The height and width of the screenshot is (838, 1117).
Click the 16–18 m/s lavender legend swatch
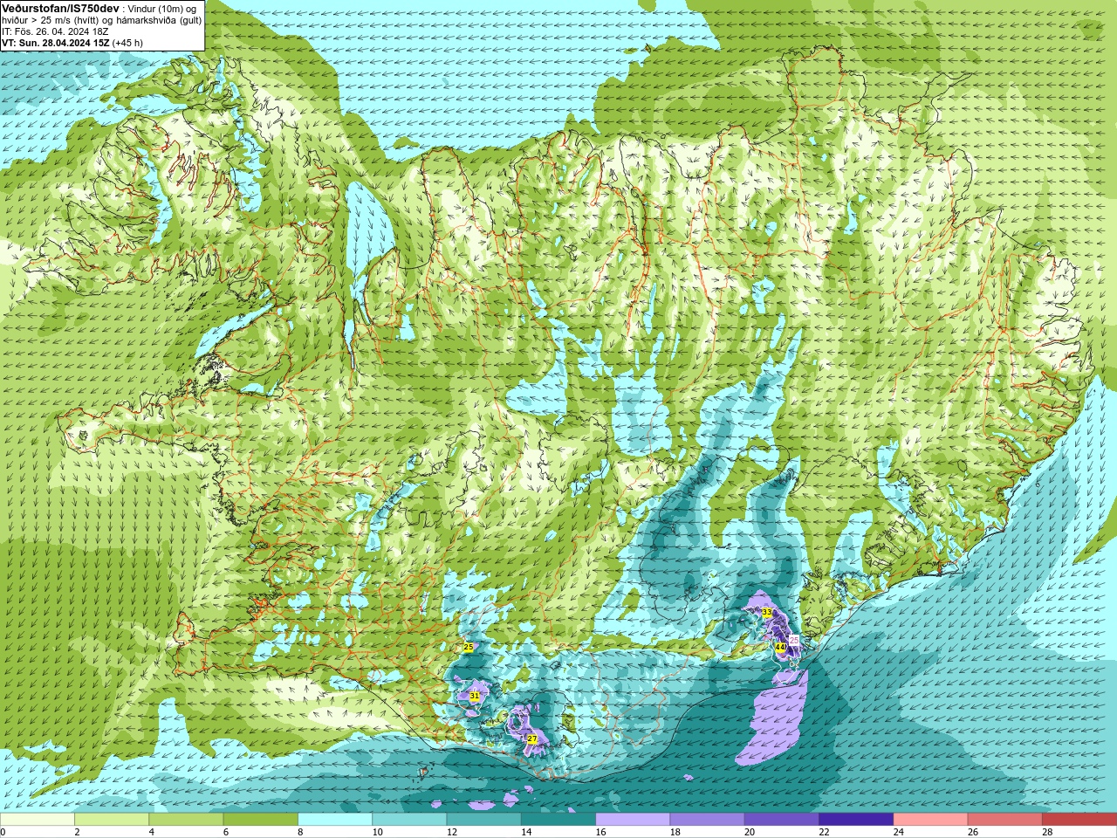(633, 820)
